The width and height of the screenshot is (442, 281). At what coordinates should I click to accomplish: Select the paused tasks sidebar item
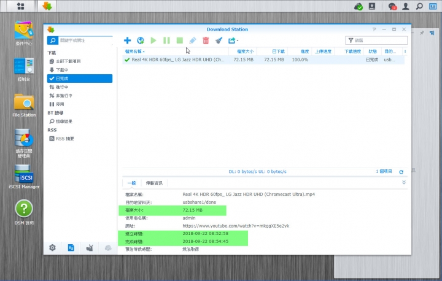point(80,104)
